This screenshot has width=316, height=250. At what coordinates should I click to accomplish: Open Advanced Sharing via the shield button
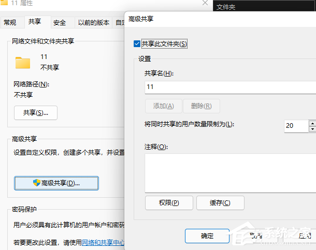click(x=56, y=183)
